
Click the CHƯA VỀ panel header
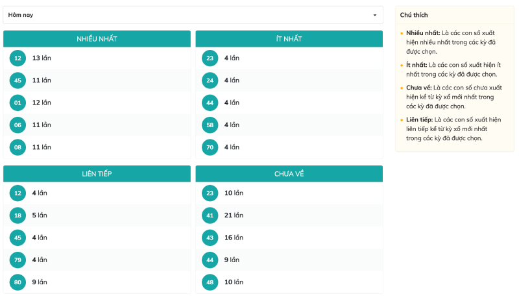click(x=289, y=174)
